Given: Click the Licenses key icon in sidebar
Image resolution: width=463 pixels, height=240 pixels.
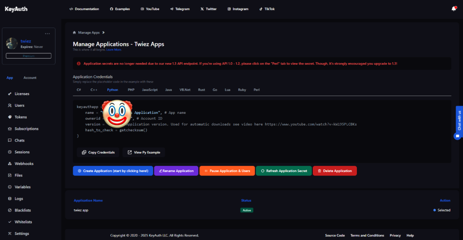Looking at the screenshot, I should [10, 94].
